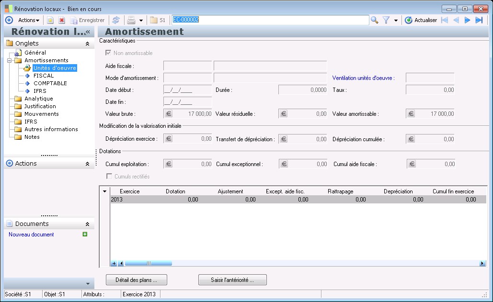
Task: Select Unités d'oeuvre tree item
Action: [55, 68]
